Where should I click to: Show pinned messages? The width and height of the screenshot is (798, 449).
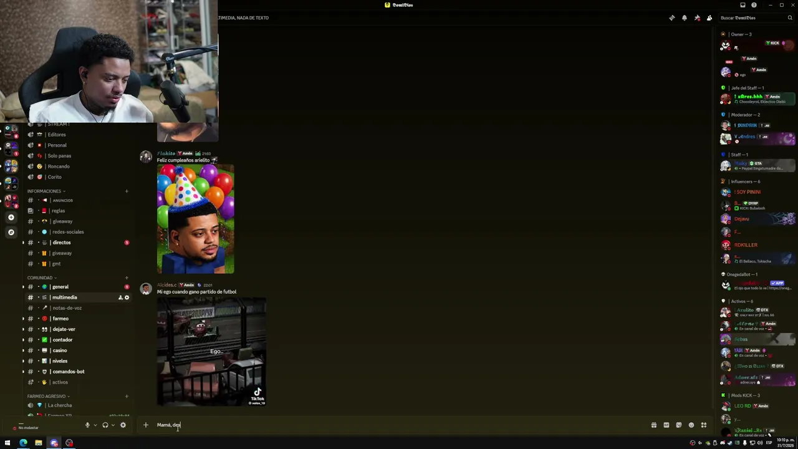click(697, 18)
